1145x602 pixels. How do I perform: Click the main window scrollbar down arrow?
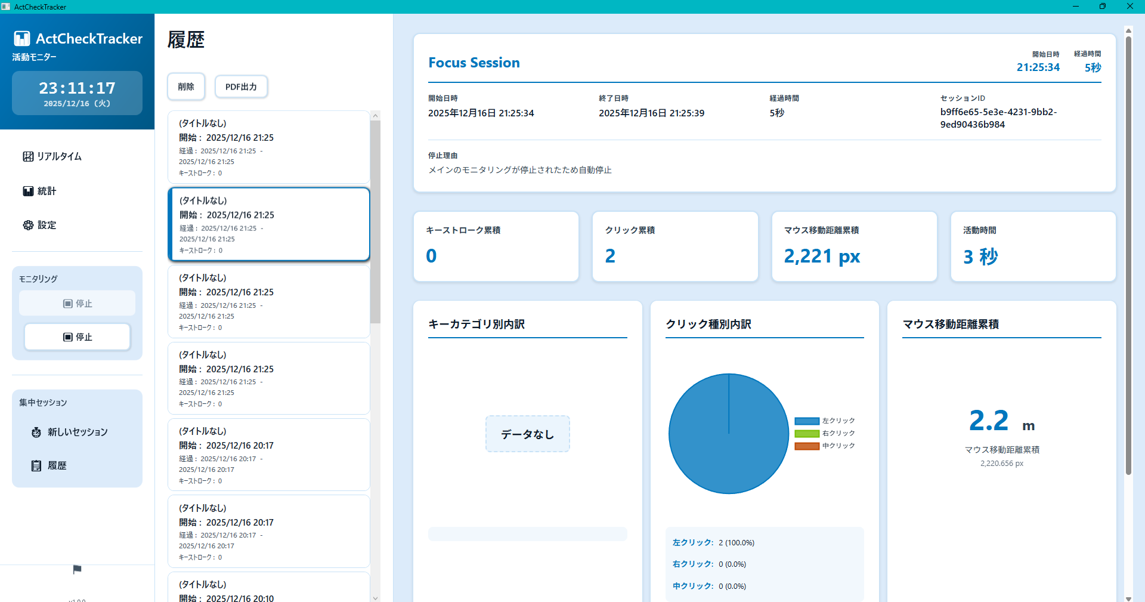[x=1128, y=597]
